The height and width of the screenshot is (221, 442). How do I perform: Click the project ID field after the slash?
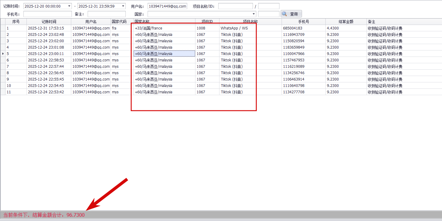coord(269,6)
